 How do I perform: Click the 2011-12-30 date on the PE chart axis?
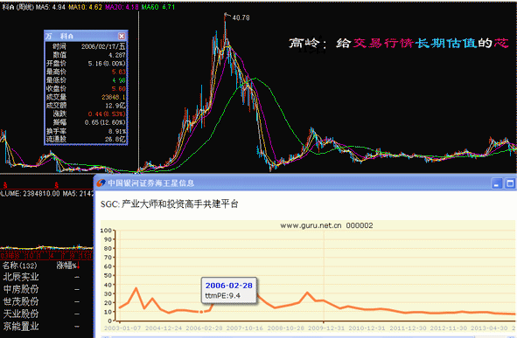(x=408, y=328)
